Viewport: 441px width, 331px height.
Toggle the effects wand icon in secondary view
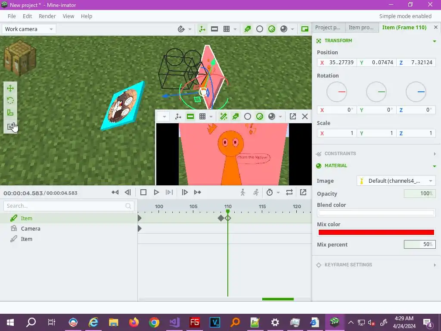coord(224,116)
